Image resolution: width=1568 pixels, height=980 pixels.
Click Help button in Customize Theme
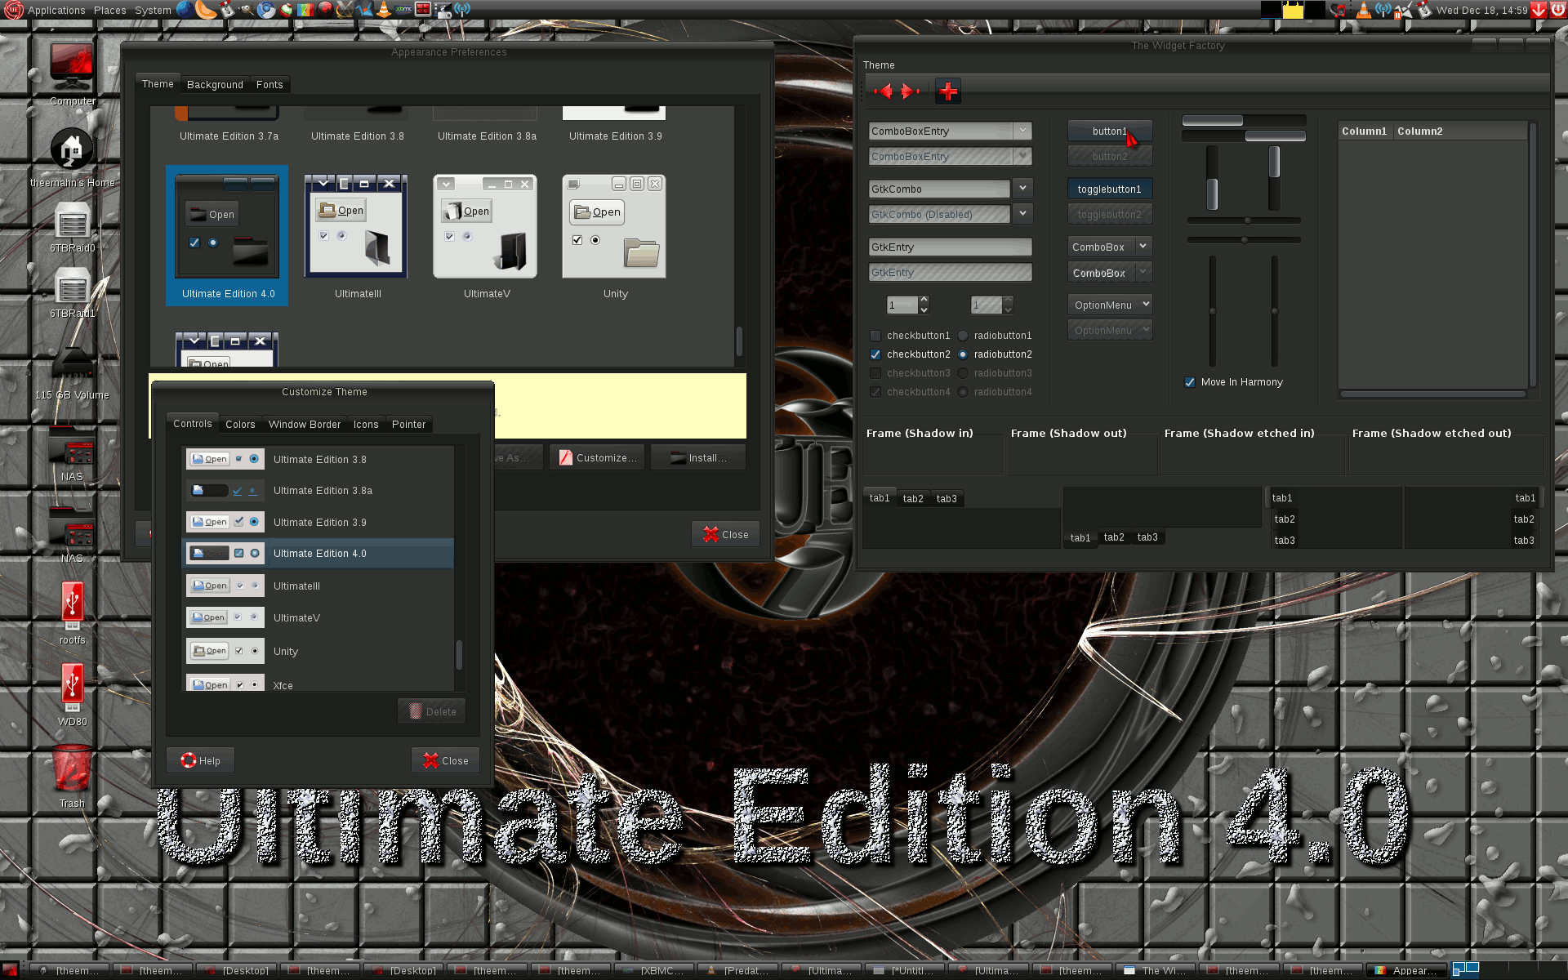point(200,760)
